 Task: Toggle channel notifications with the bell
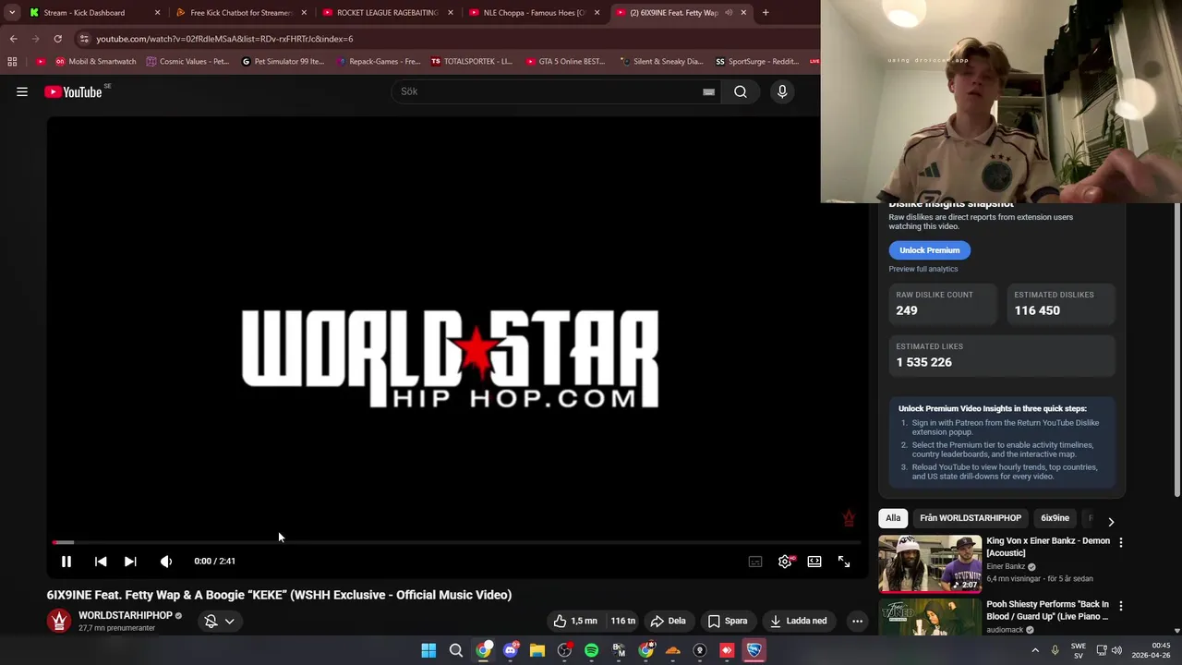(211, 621)
